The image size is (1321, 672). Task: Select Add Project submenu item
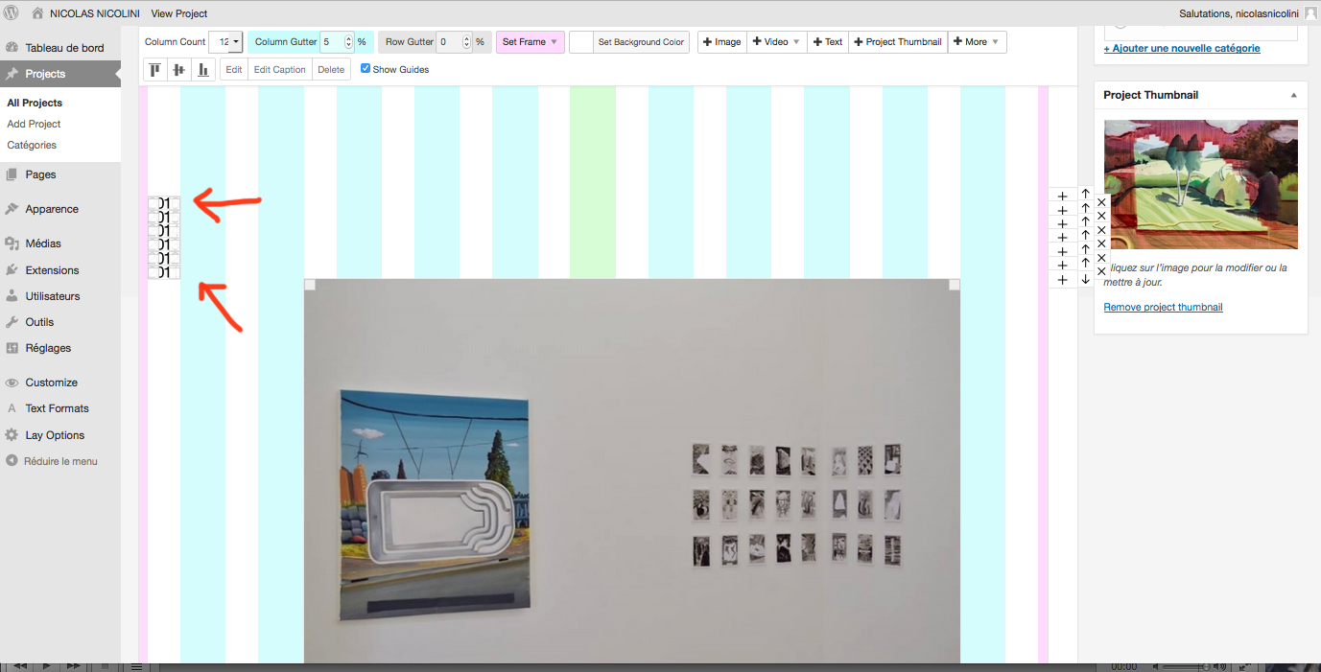pyautogui.click(x=34, y=124)
